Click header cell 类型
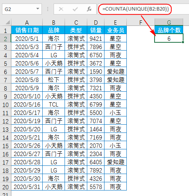The height and width of the screenshot is (196, 189). click(76, 30)
